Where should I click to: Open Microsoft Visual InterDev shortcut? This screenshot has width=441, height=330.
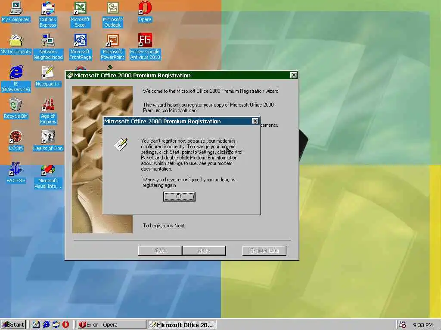point(48,176)
